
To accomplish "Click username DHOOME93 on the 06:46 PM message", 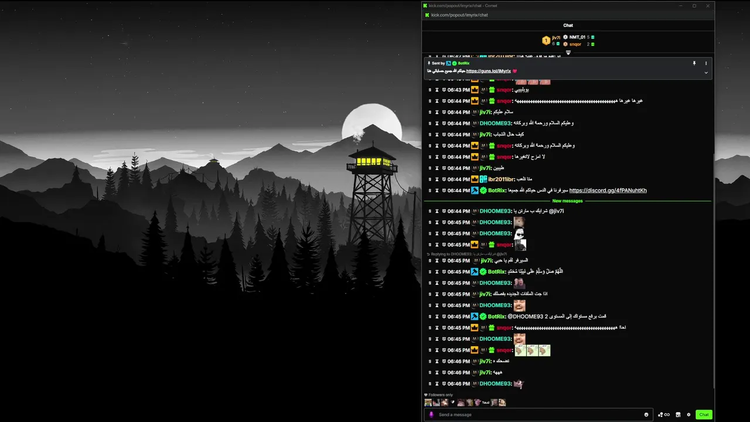I will (x=496, y=384).
